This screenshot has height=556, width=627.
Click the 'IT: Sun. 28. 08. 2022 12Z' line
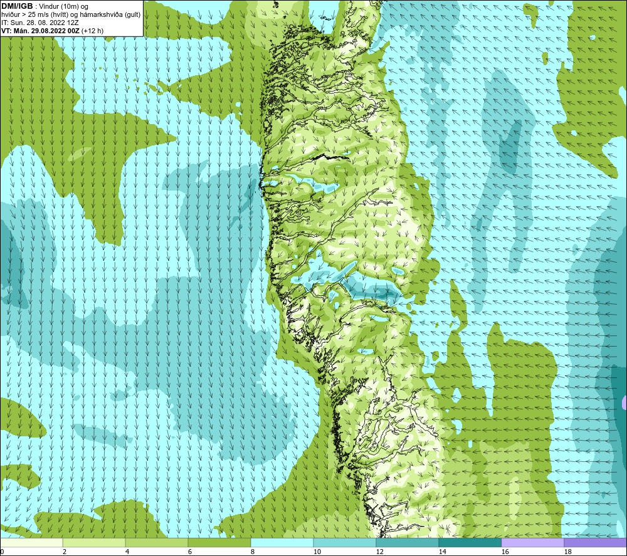point(40,23)
